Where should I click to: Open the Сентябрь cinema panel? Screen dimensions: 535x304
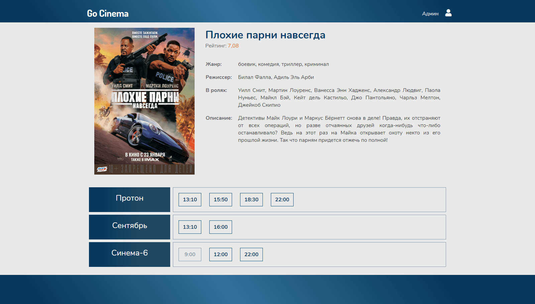tap(129, 227)
